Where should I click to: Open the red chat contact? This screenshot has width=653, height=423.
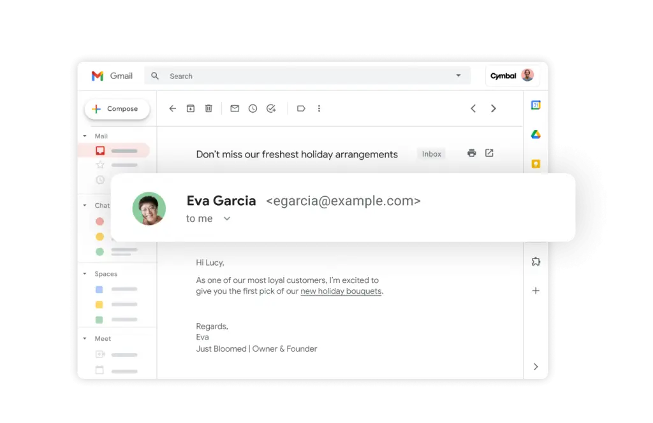click(x=99, y=221)
